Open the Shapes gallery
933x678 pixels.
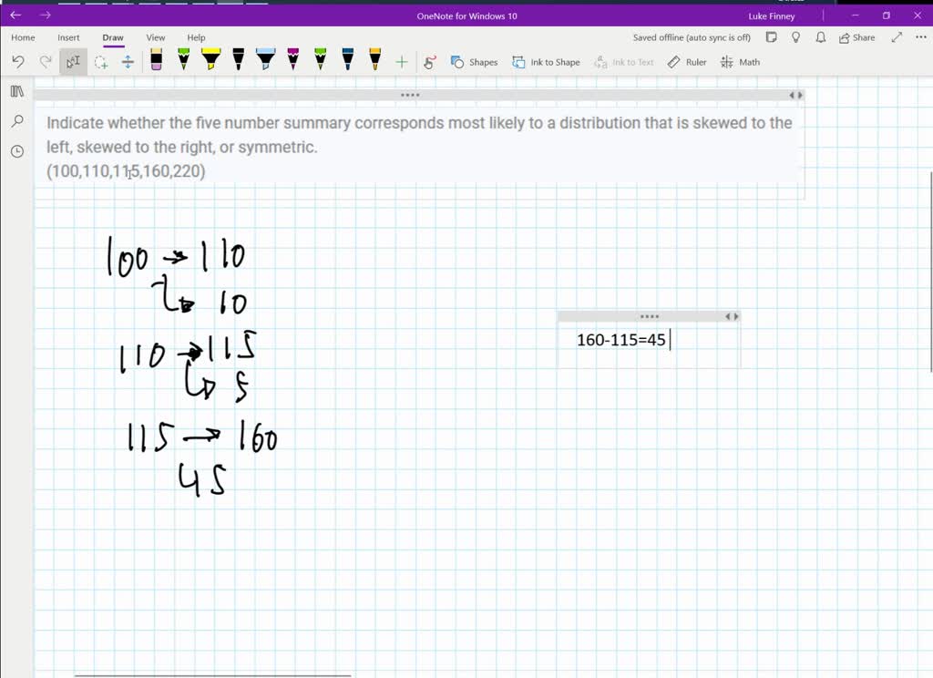point(474,61)
